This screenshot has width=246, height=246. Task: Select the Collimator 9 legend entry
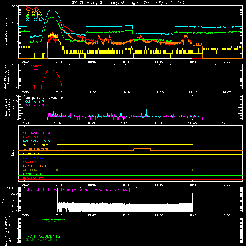tap(34, 105)
